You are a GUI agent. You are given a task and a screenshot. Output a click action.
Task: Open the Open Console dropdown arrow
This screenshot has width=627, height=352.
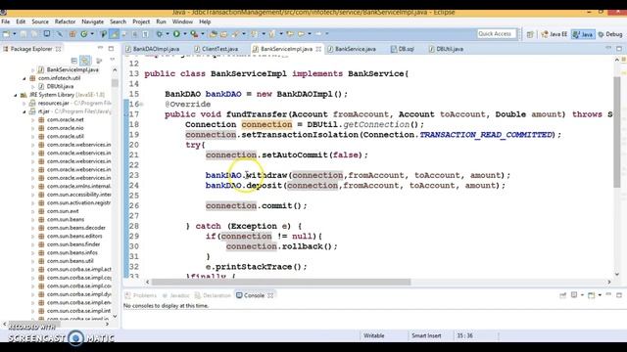(600, 295)
